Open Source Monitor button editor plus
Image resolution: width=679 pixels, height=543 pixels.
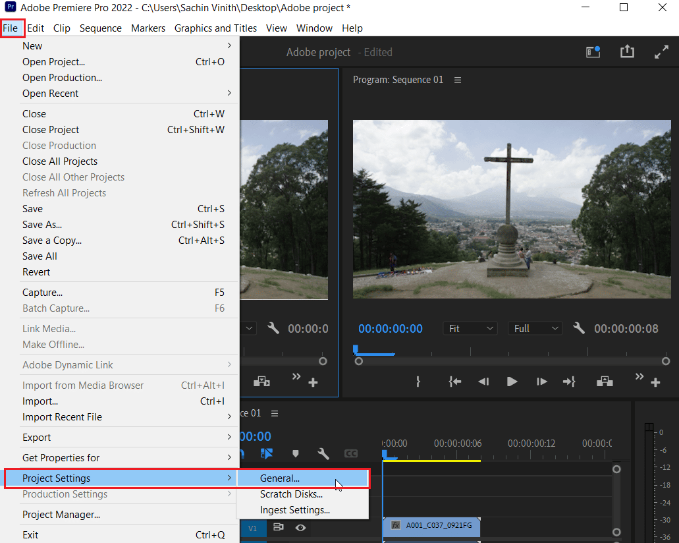(x=313, y=382)
